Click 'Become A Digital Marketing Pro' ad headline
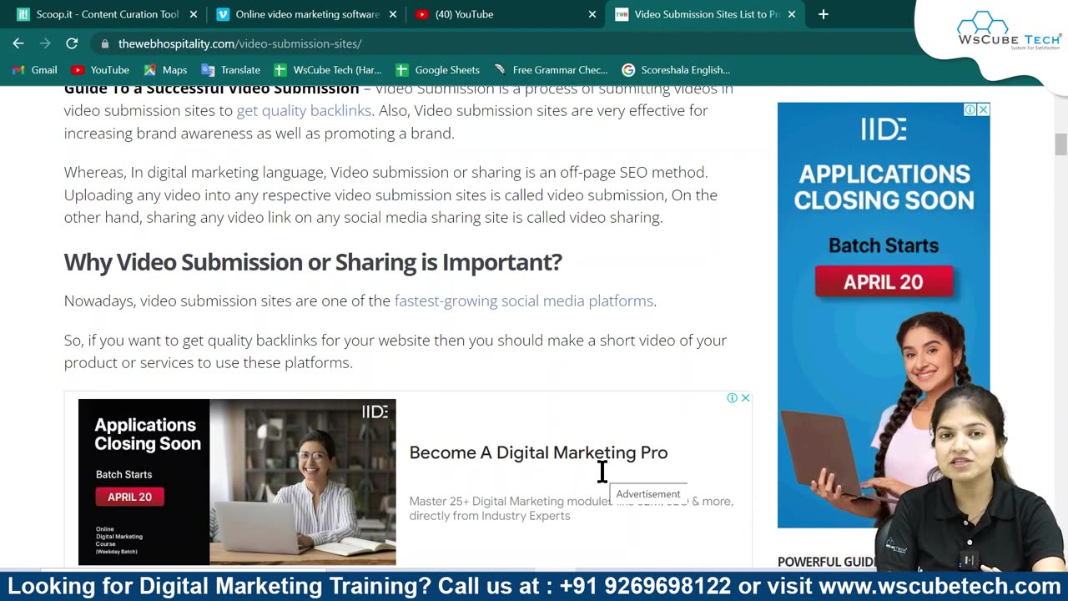The width and height of the screenshot is (1068, 601). coord(538,452)
